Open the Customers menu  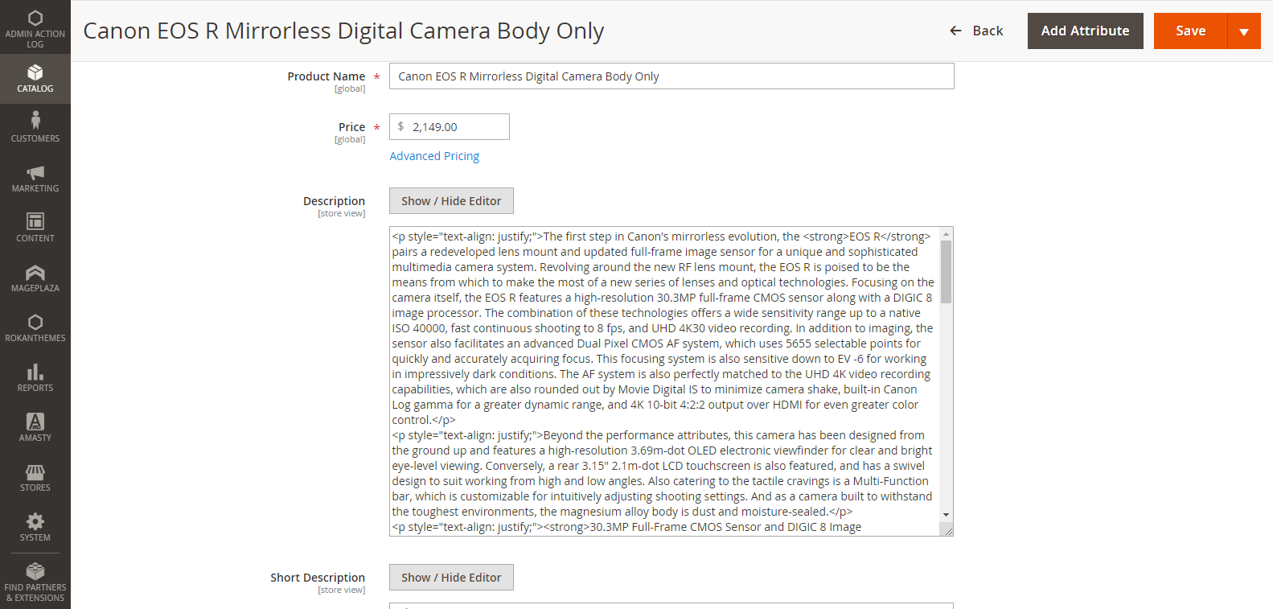tap(35, 129)
